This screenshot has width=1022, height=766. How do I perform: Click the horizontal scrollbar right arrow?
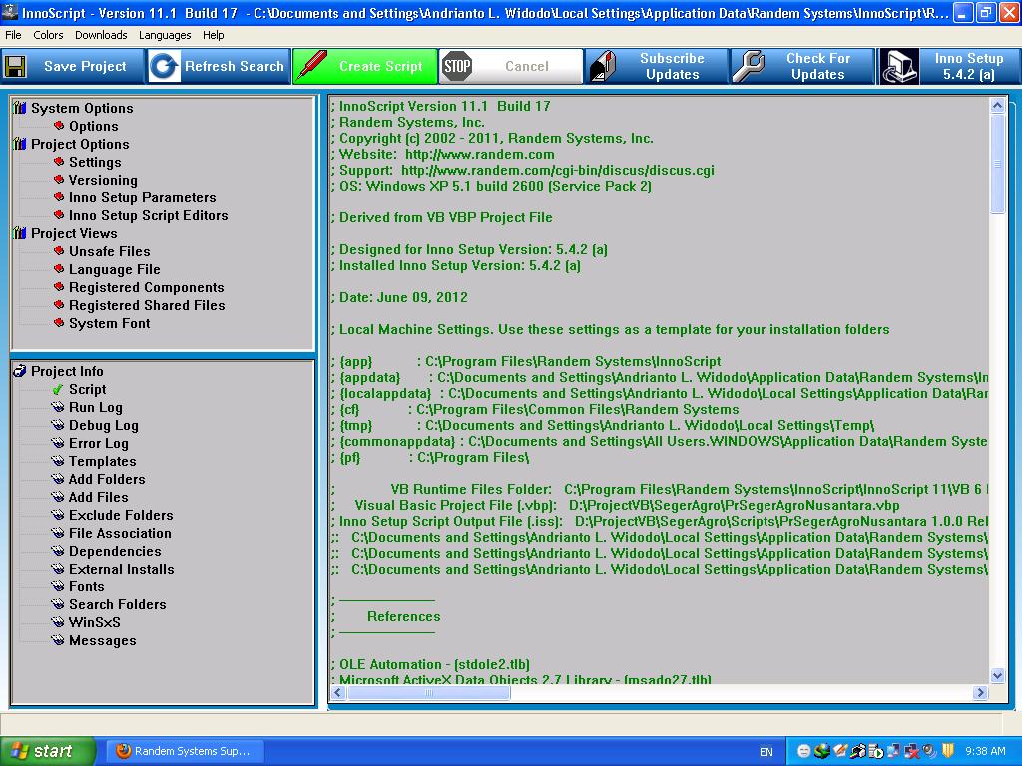(980, 693)
